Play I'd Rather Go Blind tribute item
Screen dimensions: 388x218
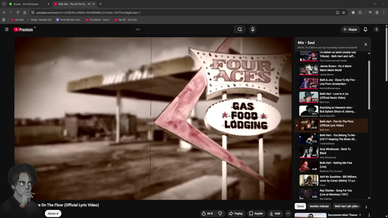point(332,57)
